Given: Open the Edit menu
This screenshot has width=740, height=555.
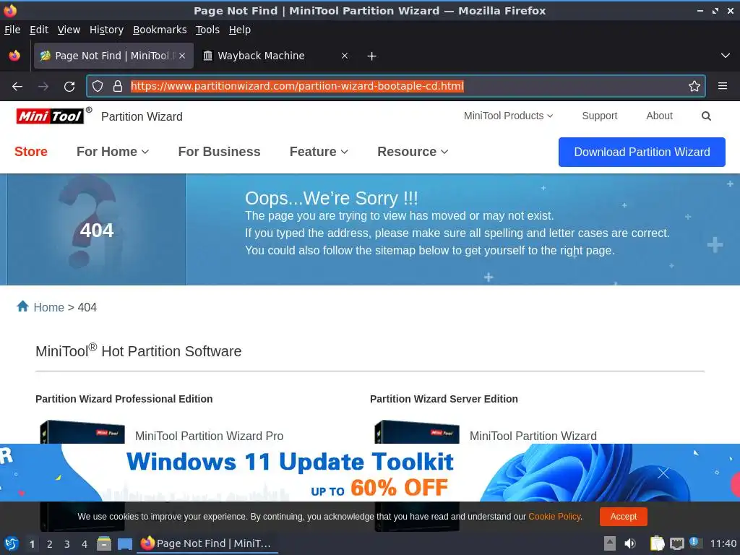Looking at the screenshot, I should pos(39,30).
